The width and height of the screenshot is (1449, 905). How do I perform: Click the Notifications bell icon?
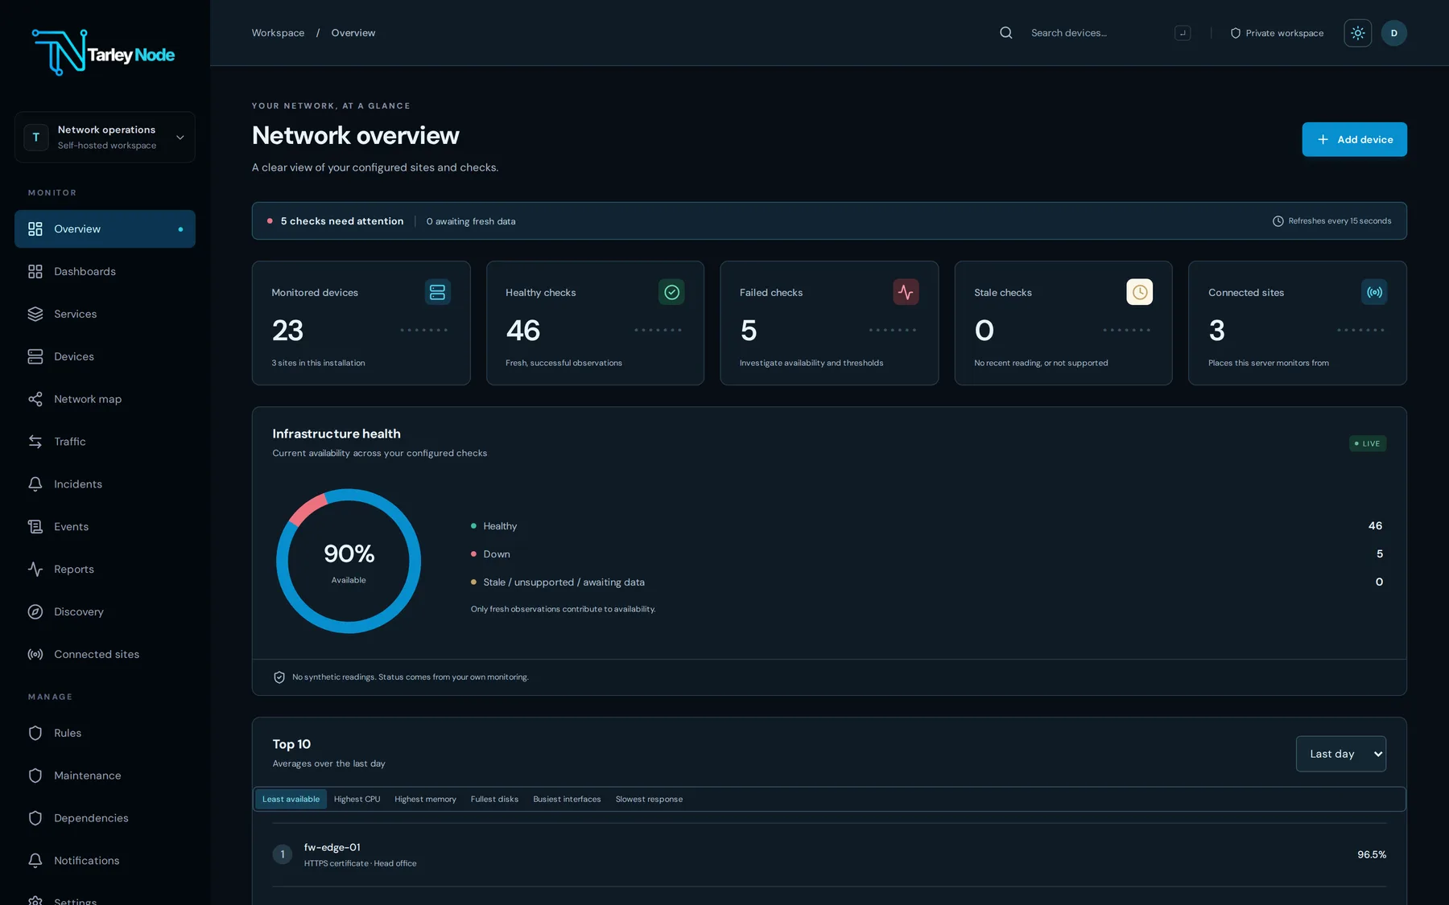click(x=35, y=861)
